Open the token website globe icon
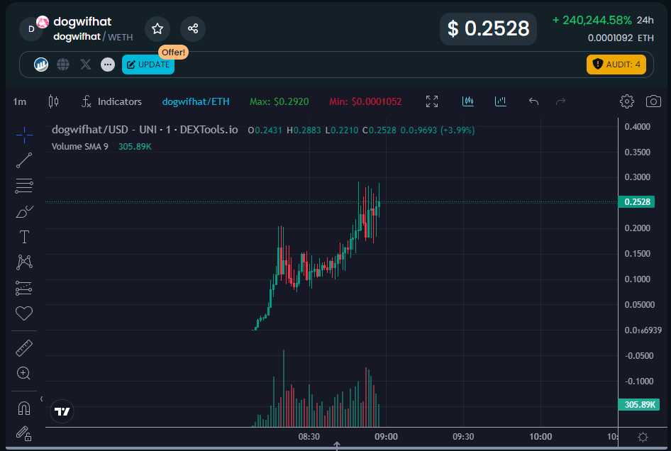671x451 pixels. pos(63,65)
